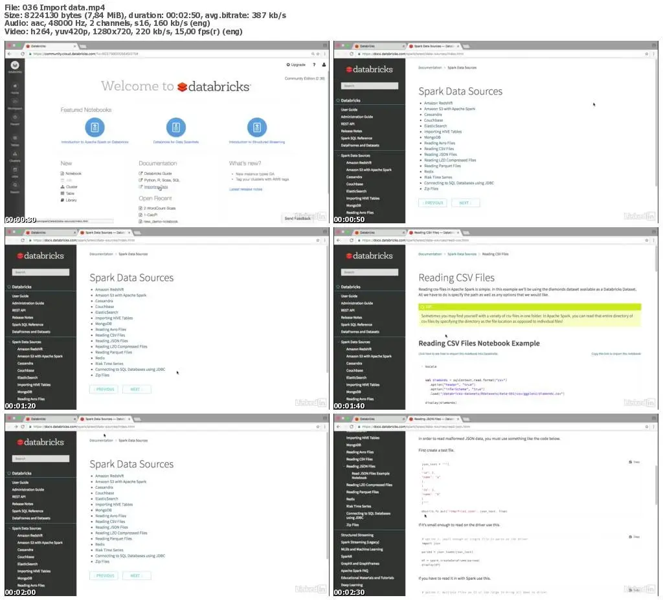663x600 pixels.
Task: Open Clusters icon in 00:00:30 frame sidebar
Action: (x=15, y=154)
